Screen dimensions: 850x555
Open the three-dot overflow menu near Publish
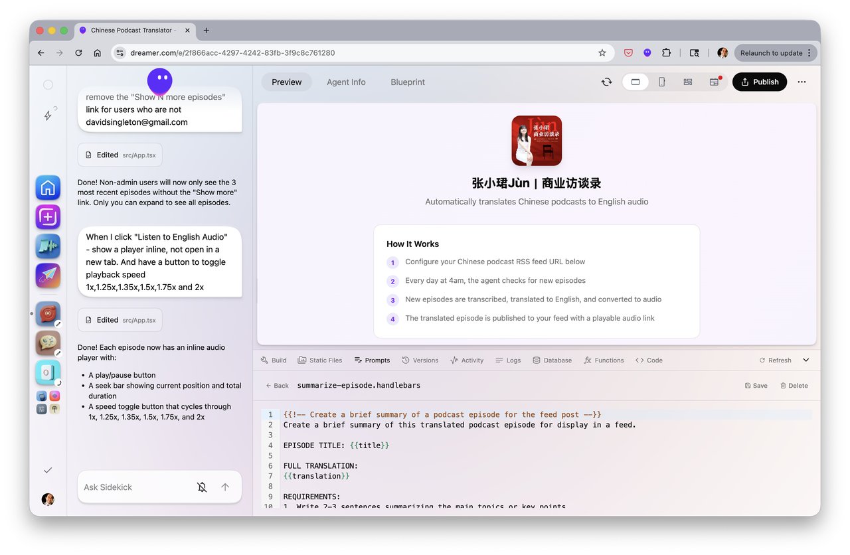click(802, 82)
